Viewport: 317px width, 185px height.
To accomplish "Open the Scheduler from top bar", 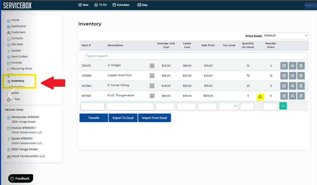I will click(x=121, y=5).
